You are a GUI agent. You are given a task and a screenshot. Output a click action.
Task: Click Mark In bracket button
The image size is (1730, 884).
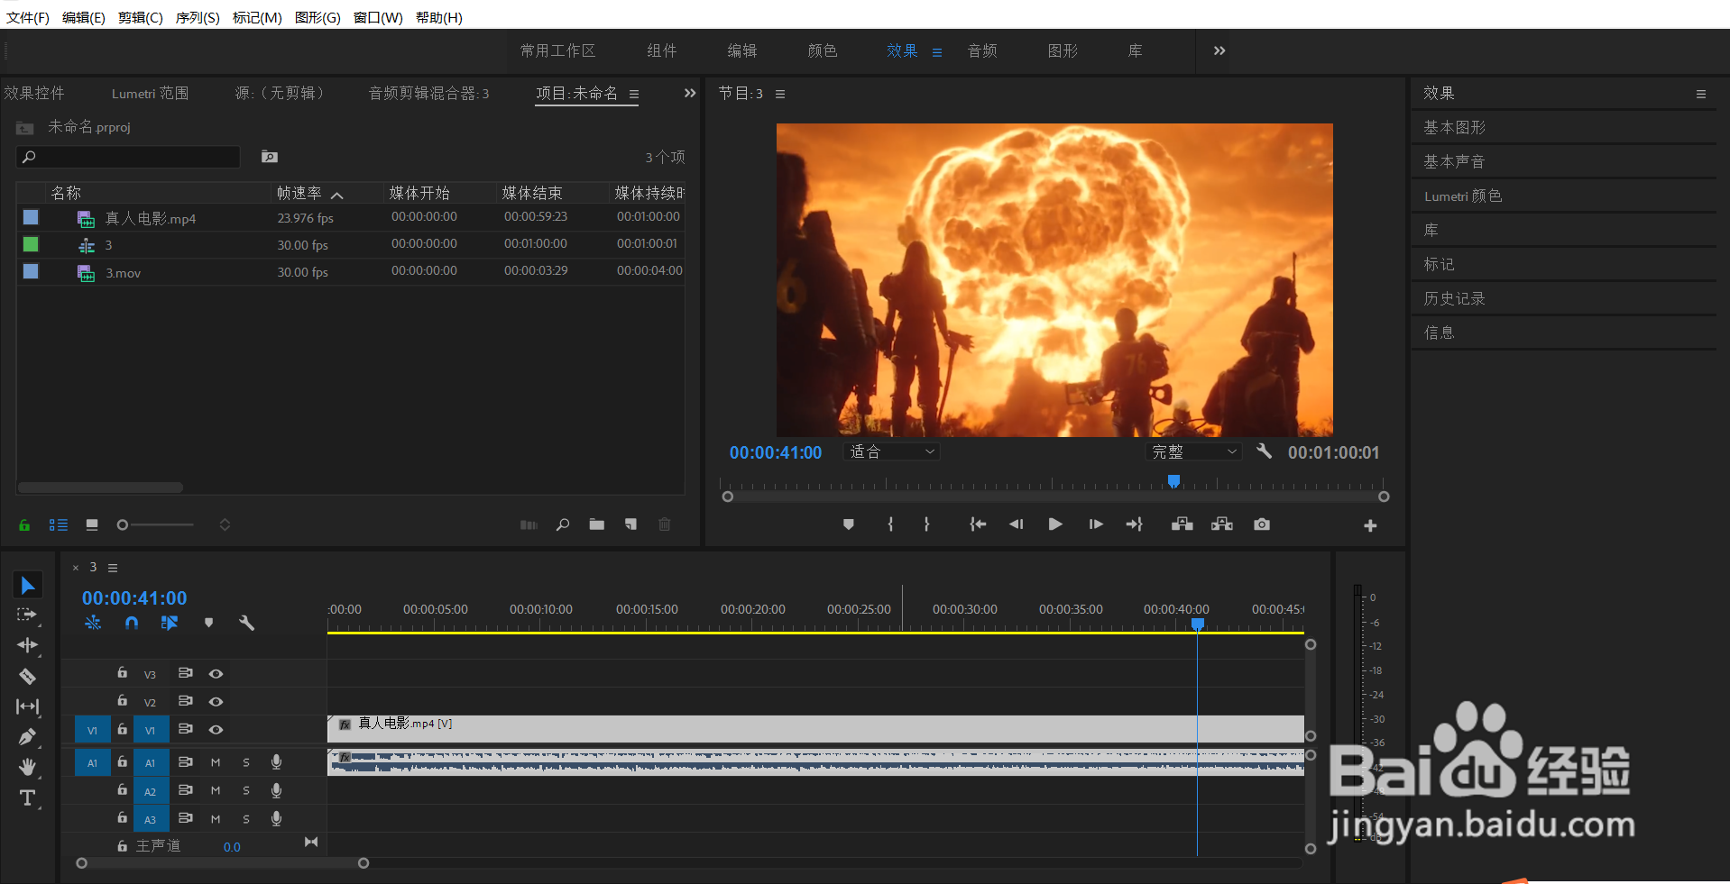(890, 524)
